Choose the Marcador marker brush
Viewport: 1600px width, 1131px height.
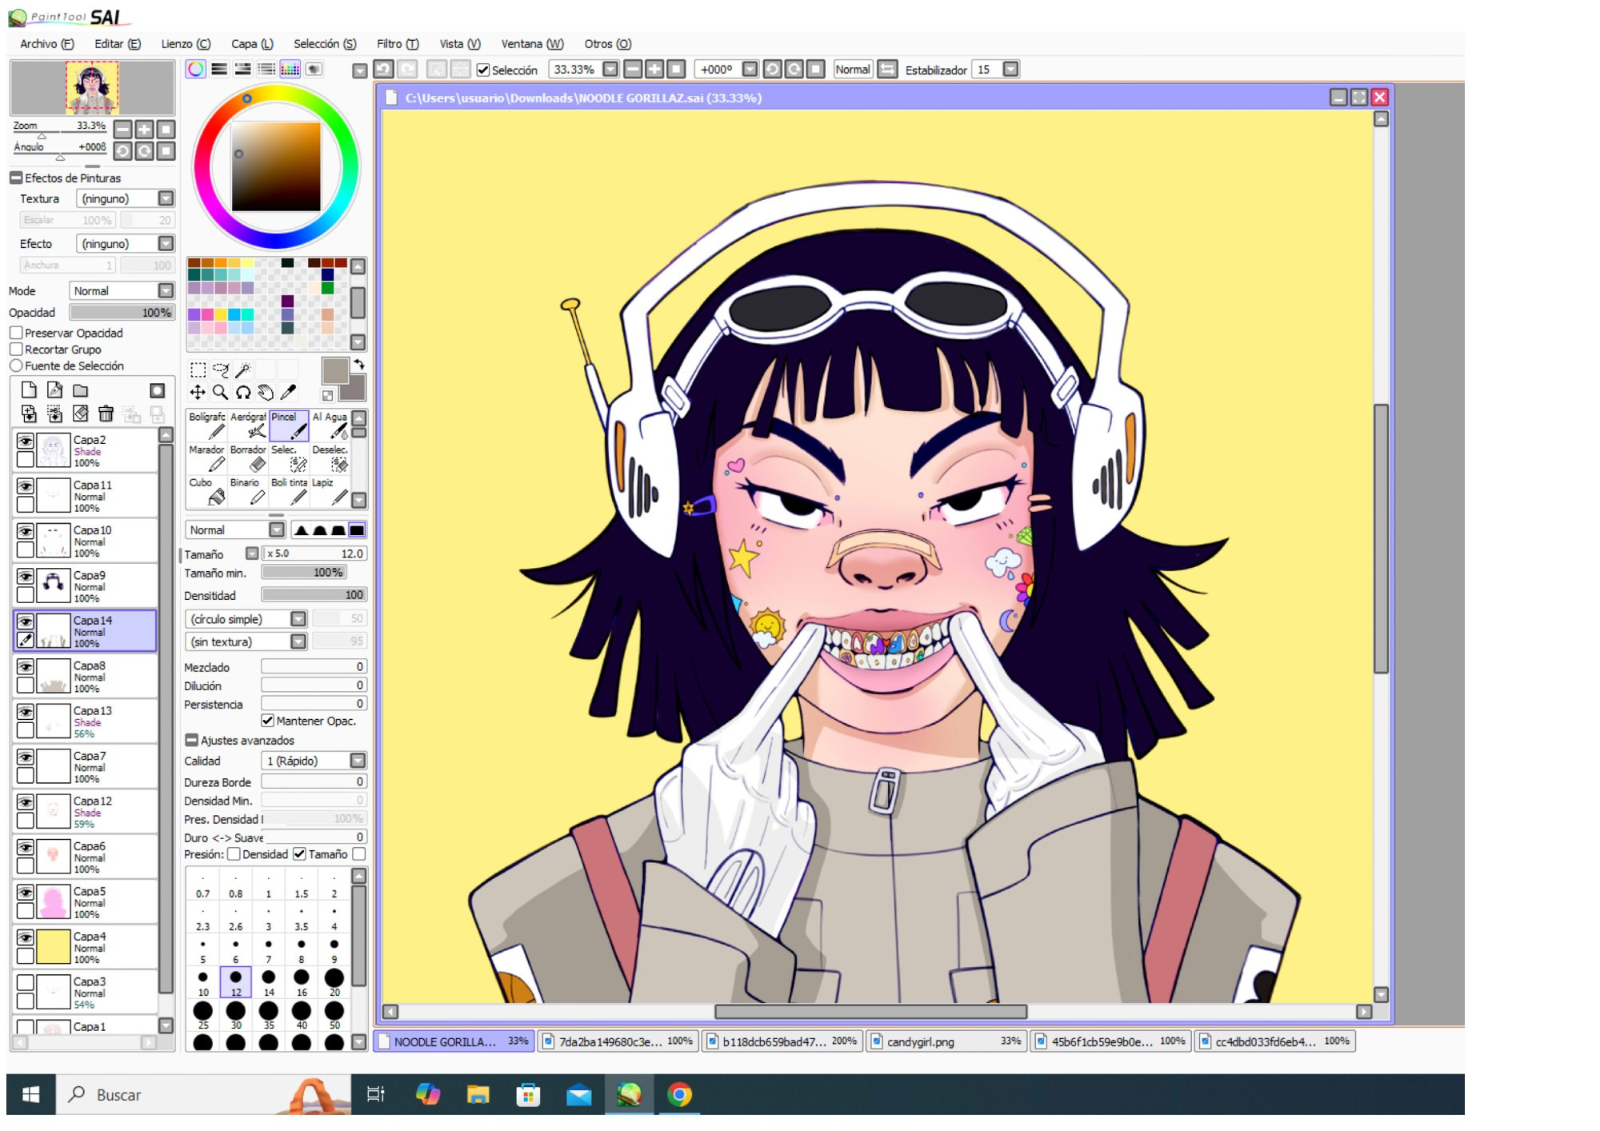tap(206, 458)
